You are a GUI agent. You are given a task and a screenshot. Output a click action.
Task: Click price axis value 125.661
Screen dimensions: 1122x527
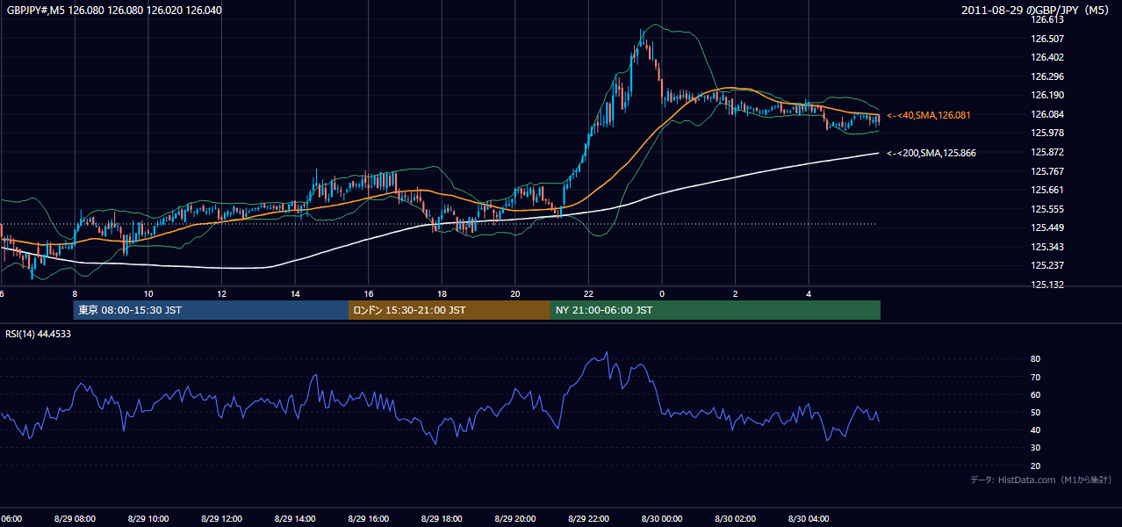[1047, 190]
